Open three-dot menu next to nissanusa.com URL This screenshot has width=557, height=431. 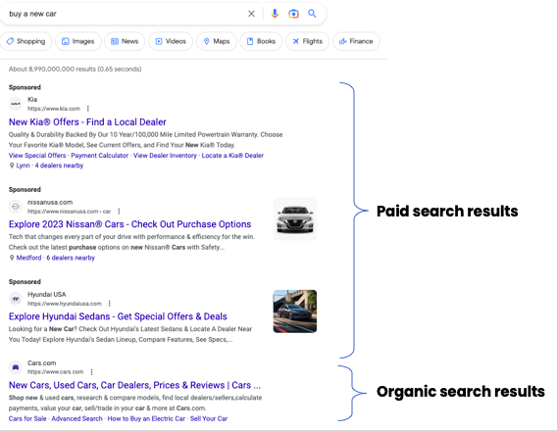point(119,211)
